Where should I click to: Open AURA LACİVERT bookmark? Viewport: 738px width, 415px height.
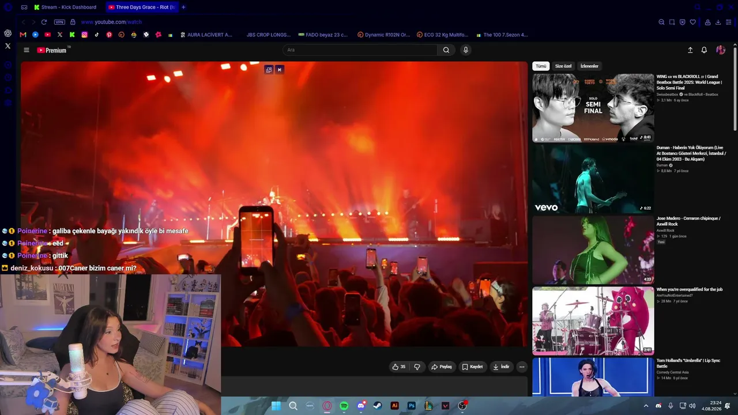(x=206, y=35)
